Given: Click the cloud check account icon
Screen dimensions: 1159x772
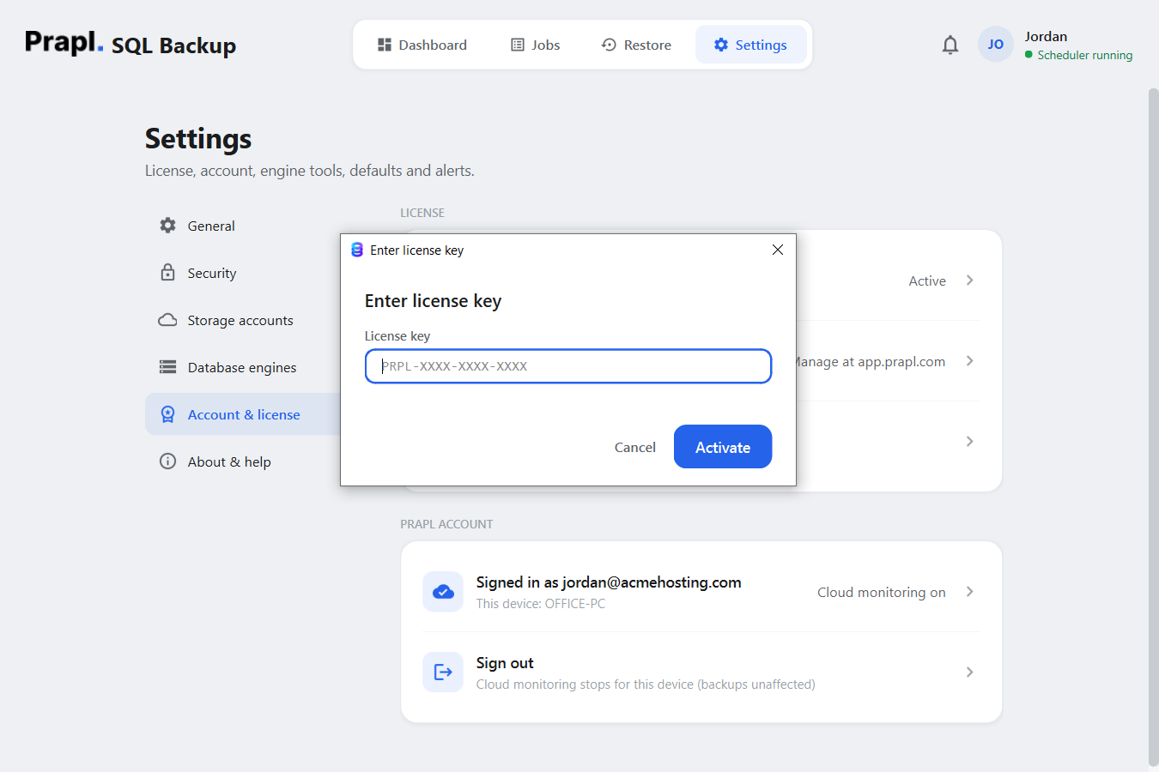Looking at the screenshot, I should (443, 592).
